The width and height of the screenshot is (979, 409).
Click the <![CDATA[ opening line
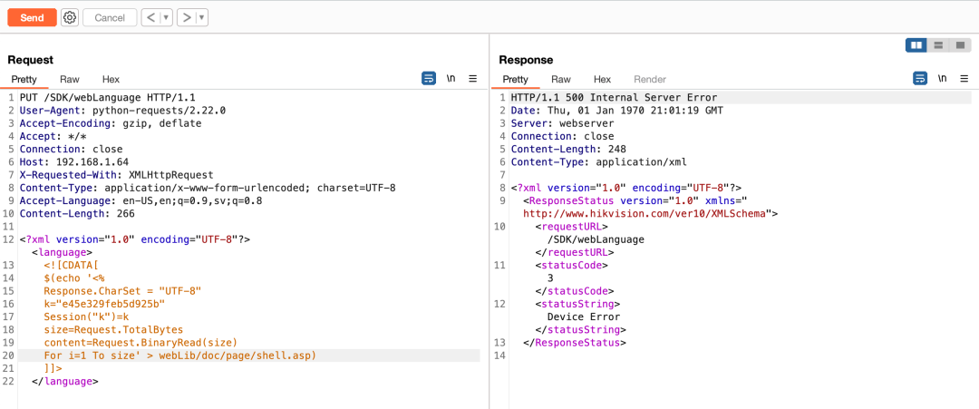pos(71,266)
